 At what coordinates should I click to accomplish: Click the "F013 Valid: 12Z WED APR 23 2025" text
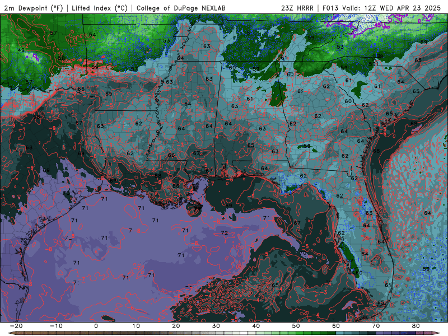click(382, 8)
